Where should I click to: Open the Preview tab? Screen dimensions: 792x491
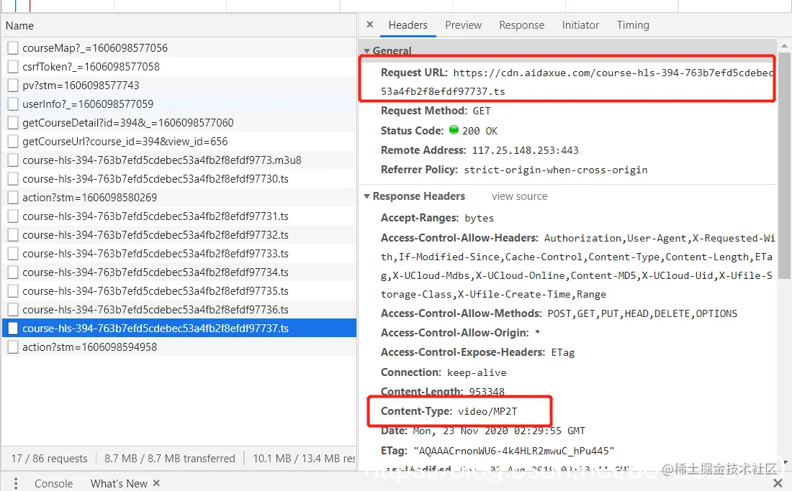[463, 25]
